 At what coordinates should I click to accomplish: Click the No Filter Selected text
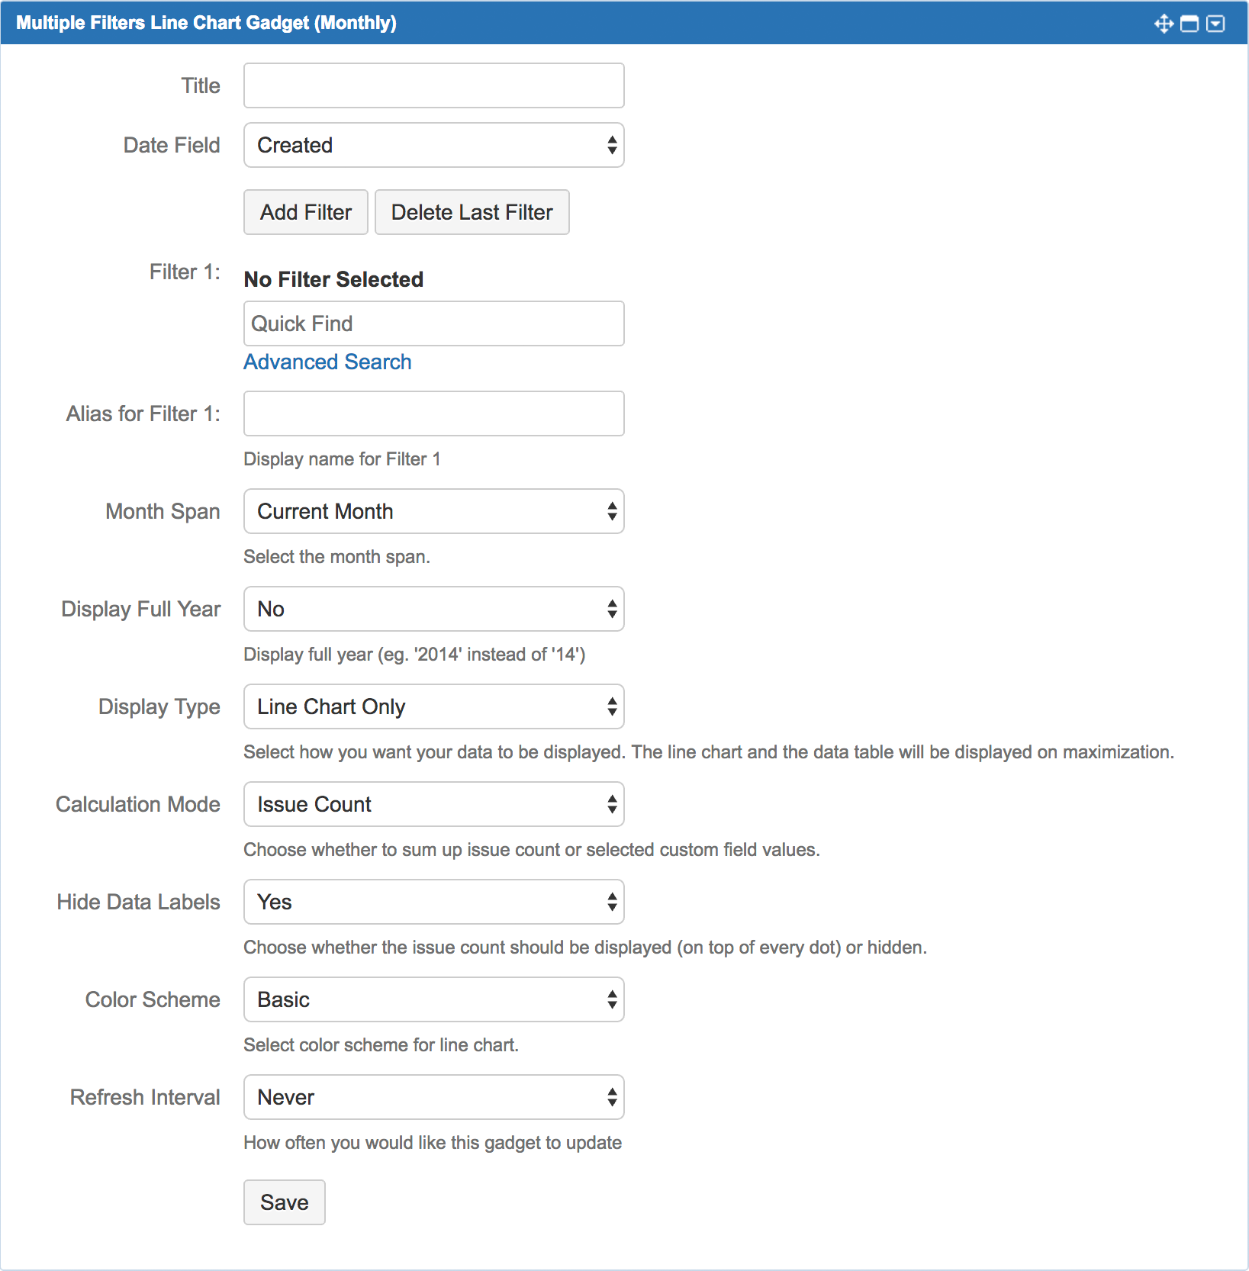coord(333,279)
